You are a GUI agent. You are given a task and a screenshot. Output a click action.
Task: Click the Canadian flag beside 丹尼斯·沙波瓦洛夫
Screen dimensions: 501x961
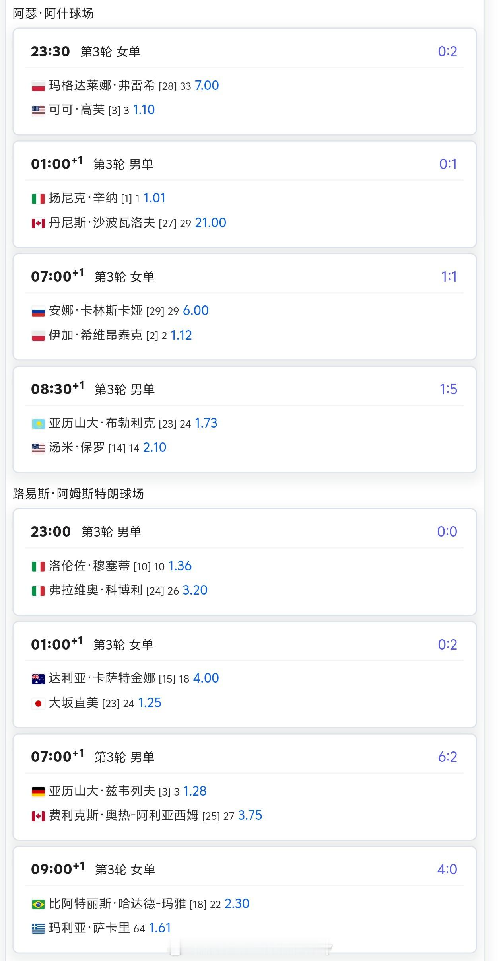(38, 223)
